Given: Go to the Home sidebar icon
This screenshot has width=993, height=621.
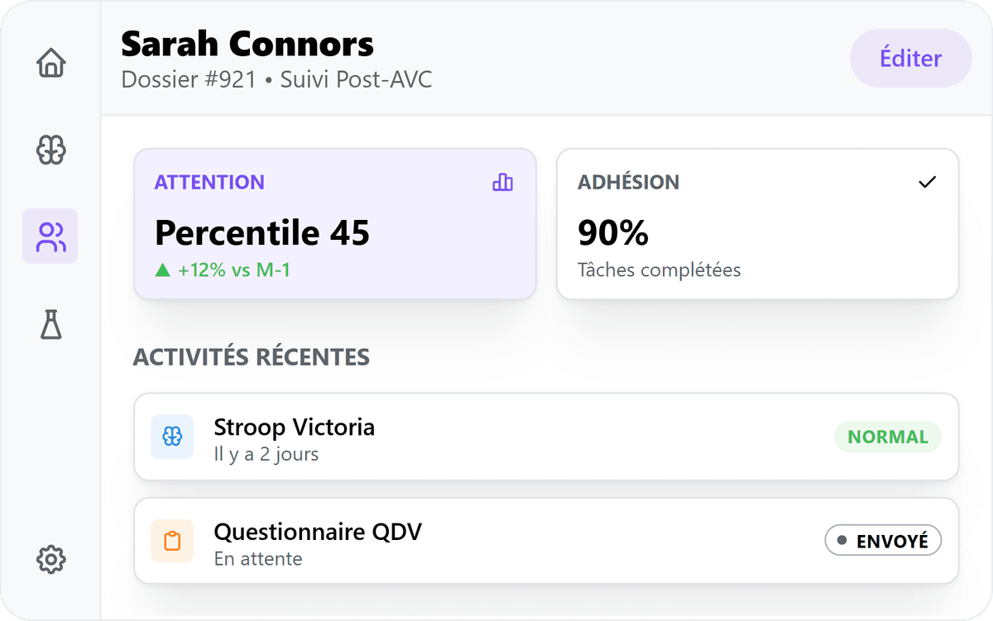Looking at the screenshot, I should pos(50,63).
